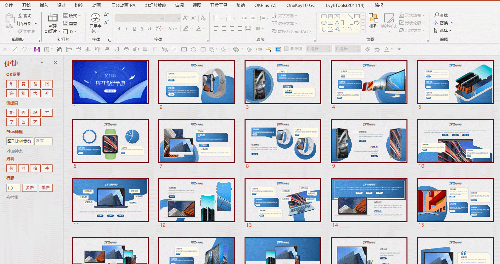Viewport: 500px width, 264px height.
Task: Click the Oval shape icon in quick toolbar
Action: (x=194, y=49)
